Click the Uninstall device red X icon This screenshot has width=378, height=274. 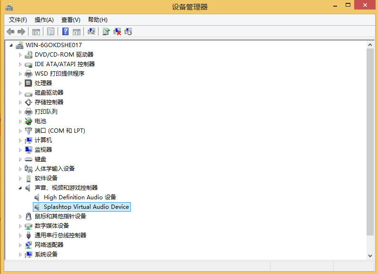(x=117, y=31)
